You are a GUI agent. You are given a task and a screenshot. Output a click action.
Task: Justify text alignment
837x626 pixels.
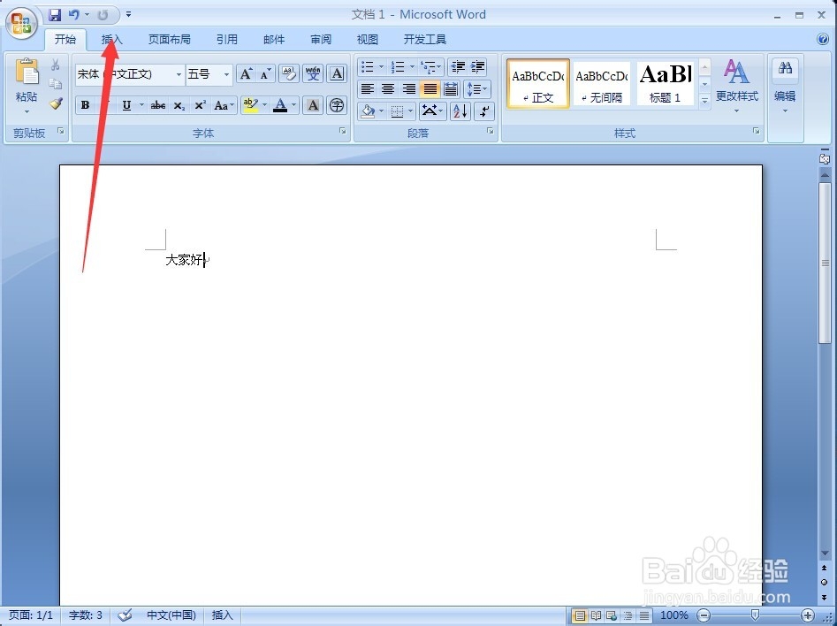click(430, 88)
